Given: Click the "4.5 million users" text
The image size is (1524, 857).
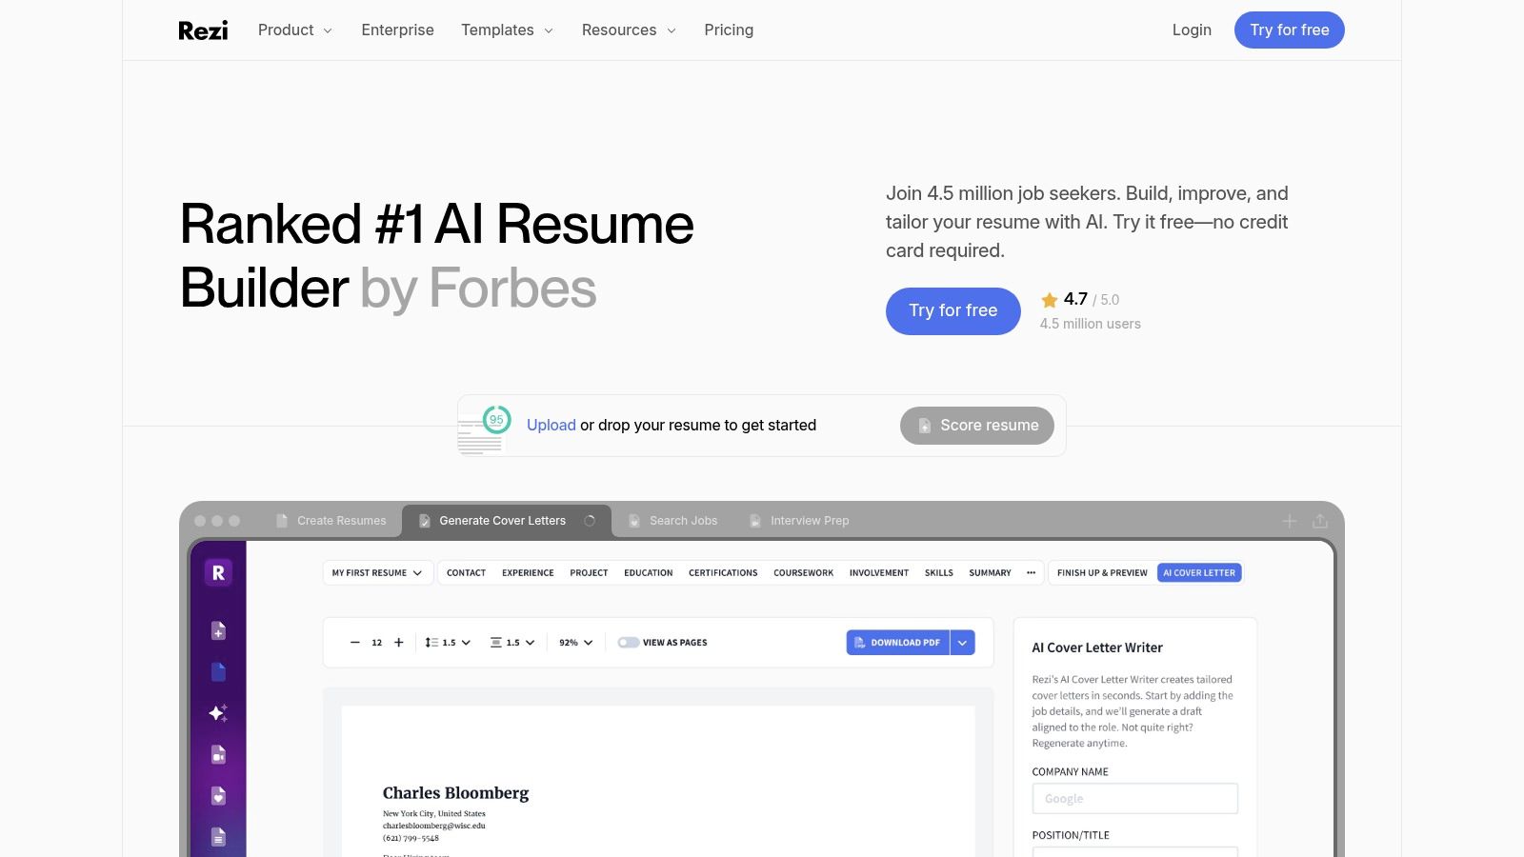Looking at the screenshot, I should point(1091,325).
